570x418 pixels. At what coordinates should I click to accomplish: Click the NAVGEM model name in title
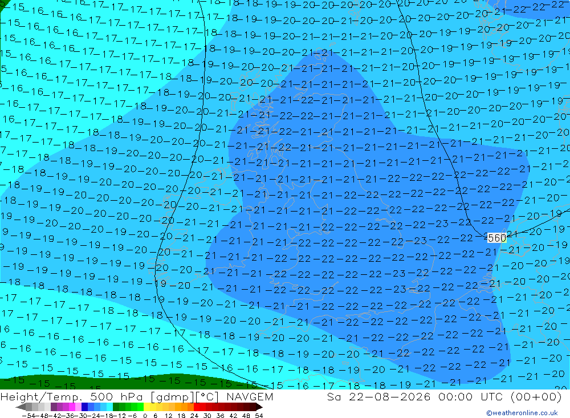[250, 396]
